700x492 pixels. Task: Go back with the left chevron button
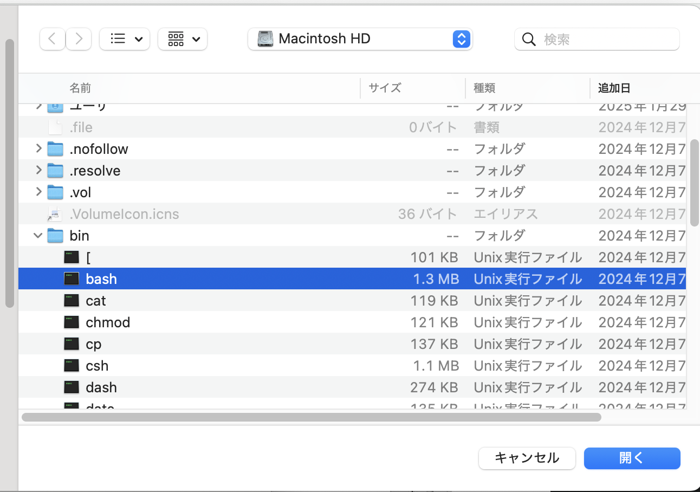click(53, 39)
